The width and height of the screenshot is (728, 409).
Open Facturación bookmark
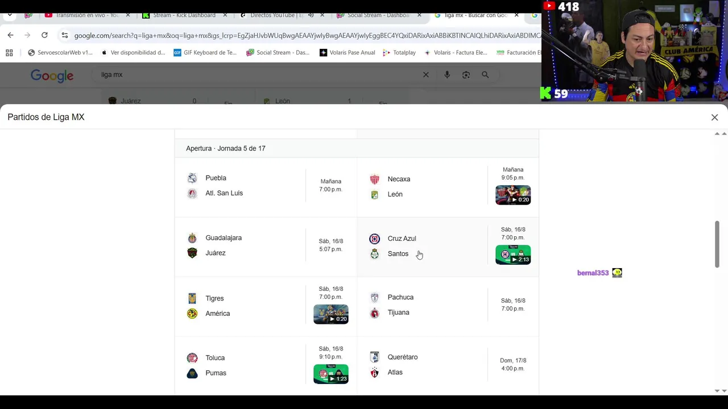tap(518, 52)
